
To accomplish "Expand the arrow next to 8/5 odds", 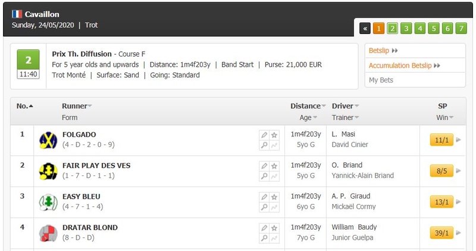I will tap(458, 171).
